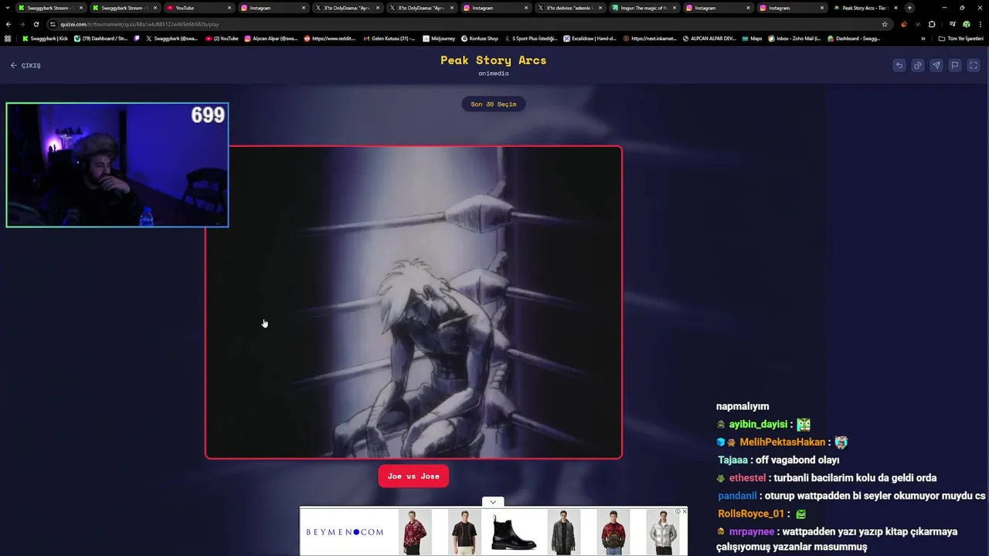This screenshot has height=556, width=989.
Task: Click chat username MelihPektasHakan
Action: click(782, 442)
